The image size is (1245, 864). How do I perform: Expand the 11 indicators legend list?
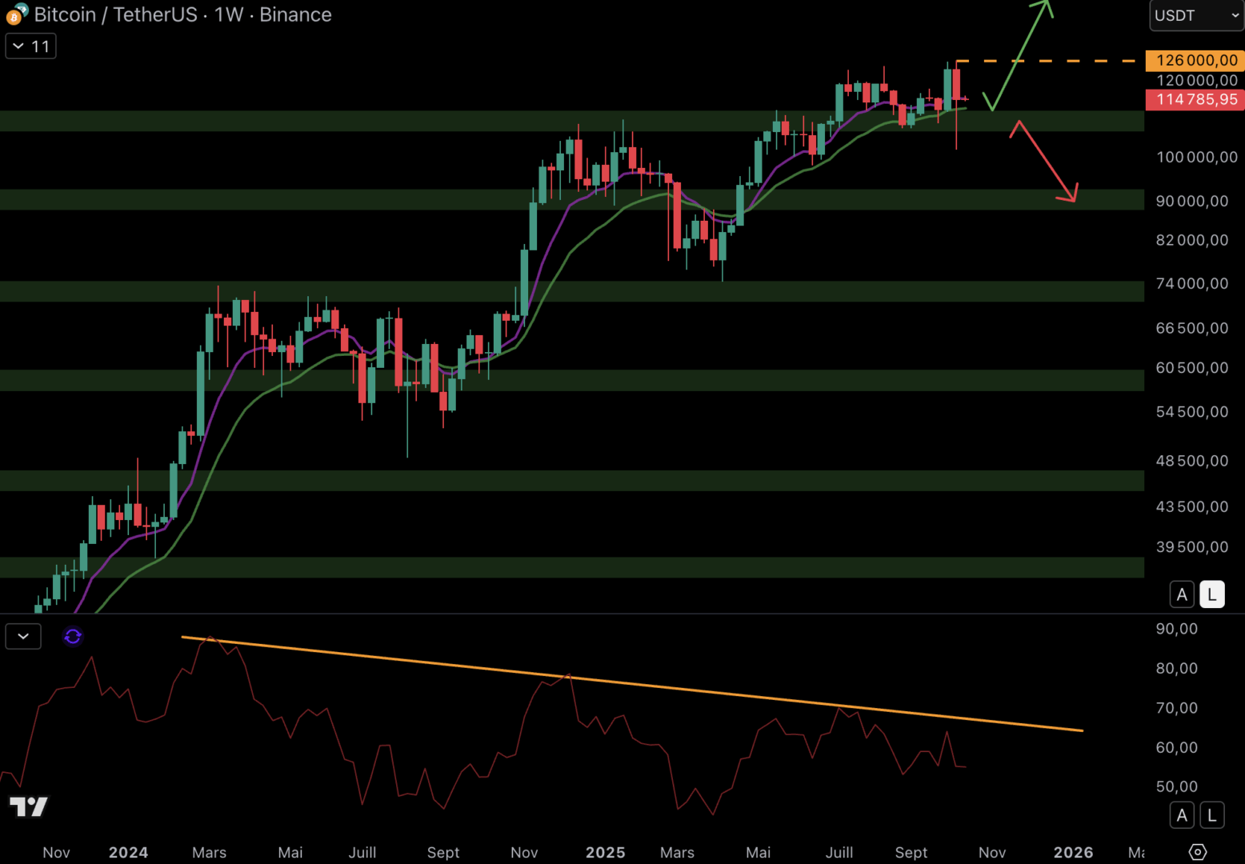click(31, 46)
